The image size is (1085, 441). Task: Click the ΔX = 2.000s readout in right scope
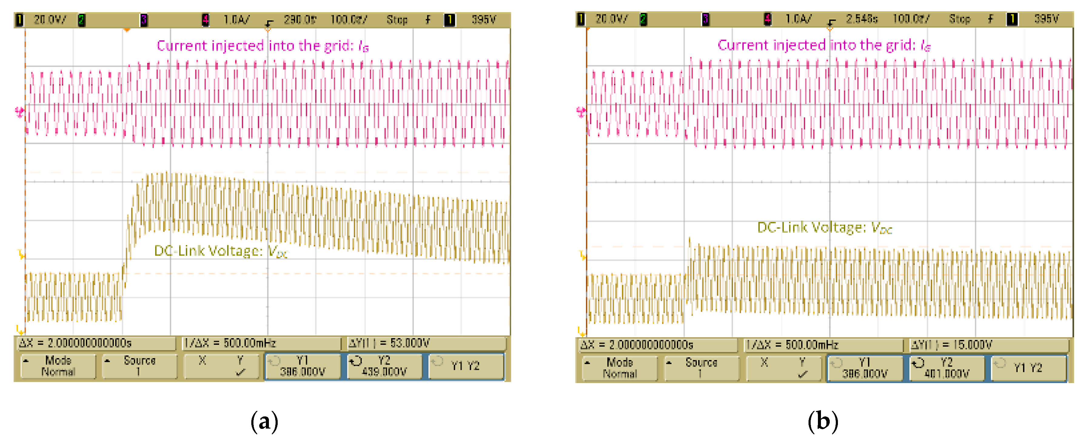[636, 345]
